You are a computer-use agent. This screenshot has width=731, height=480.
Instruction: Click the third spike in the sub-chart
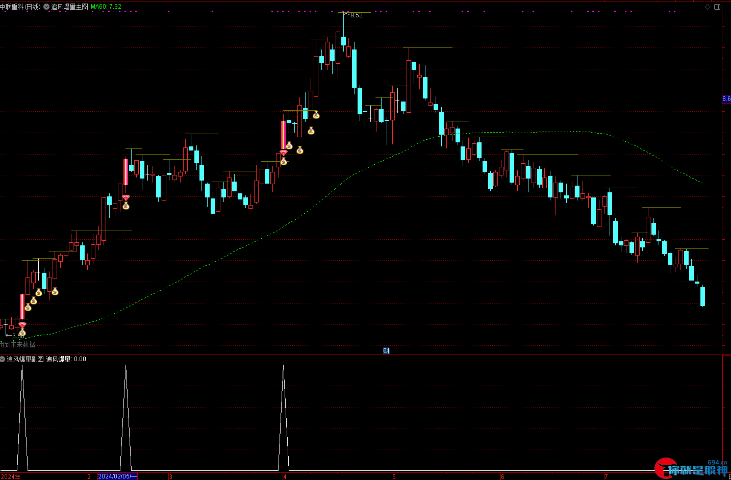[283, 417]
